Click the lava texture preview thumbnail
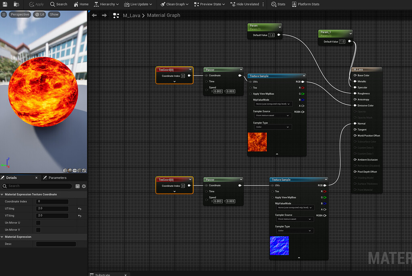This screenshot has width=412, height=276. (257, 142)
